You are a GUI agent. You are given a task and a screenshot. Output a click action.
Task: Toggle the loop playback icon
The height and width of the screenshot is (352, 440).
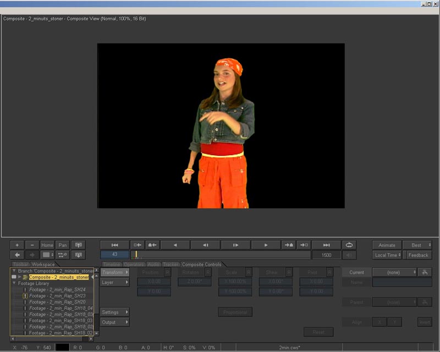[349, 245]
